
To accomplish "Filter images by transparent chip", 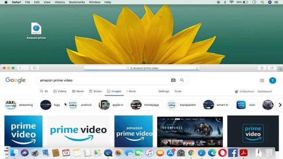I will click(x=182, y=105).
